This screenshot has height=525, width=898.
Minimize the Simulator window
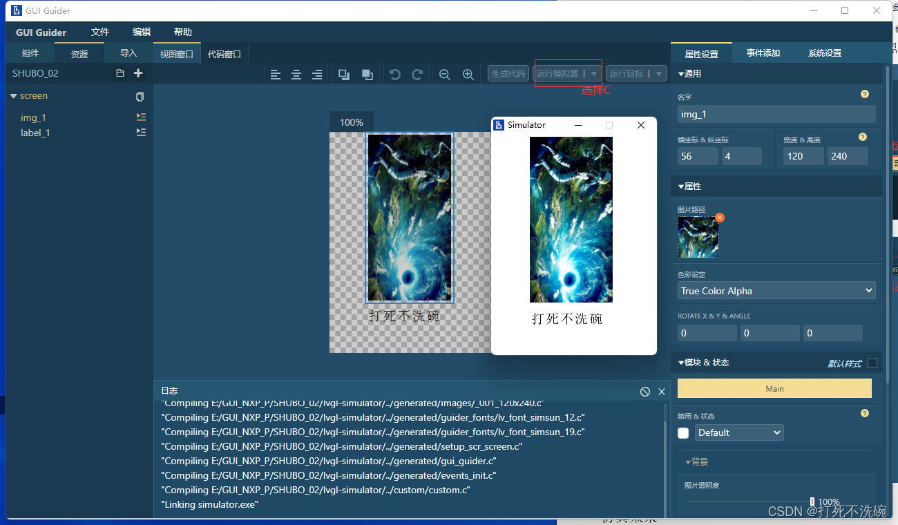[x=578, y=125]
